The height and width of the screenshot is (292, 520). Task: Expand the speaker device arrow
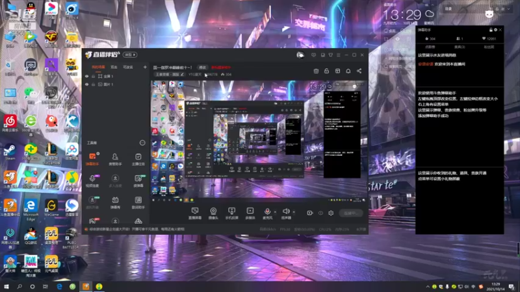tap(294, 212)
